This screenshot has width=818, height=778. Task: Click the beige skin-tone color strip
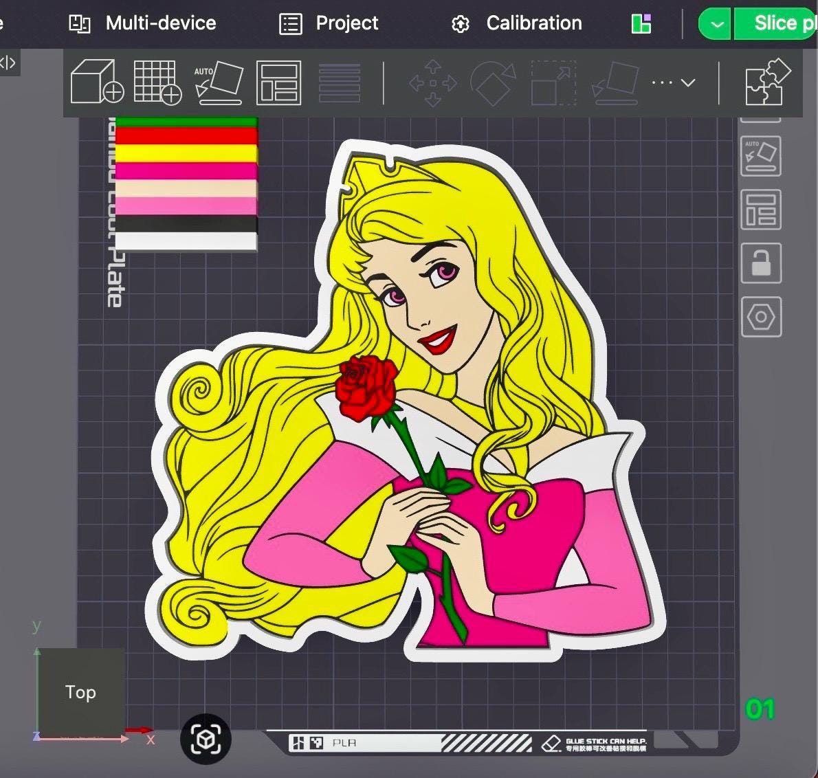coord(186,188)
